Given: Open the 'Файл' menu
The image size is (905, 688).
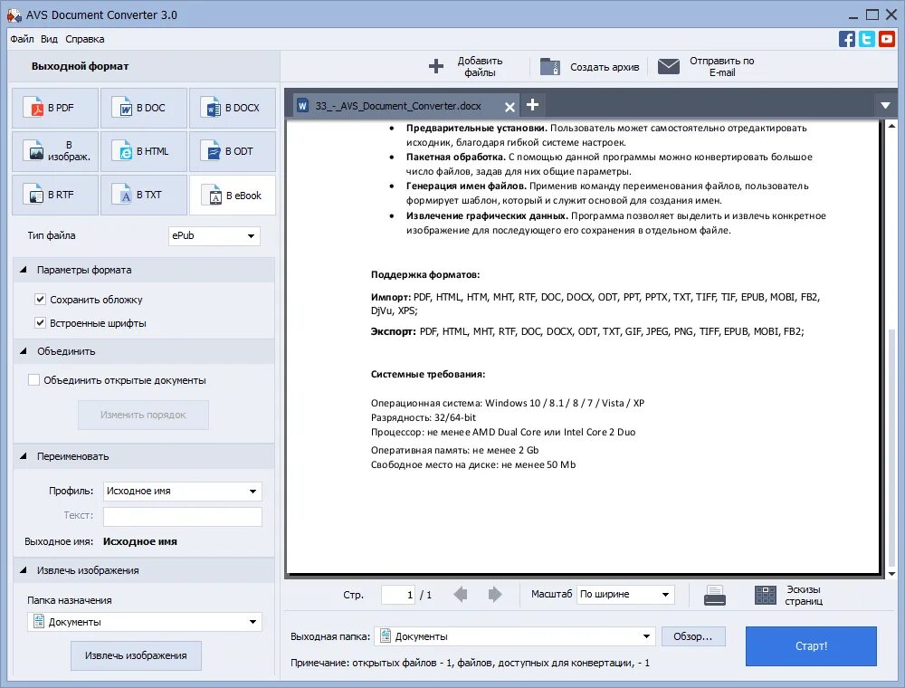Looking at the screenshot, I should point(22,39).
